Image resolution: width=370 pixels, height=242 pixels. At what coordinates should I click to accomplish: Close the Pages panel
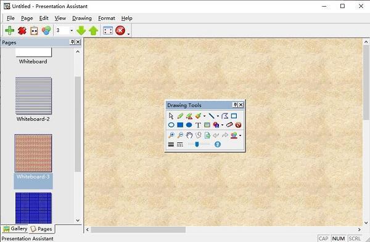click(x=78, y=42)
